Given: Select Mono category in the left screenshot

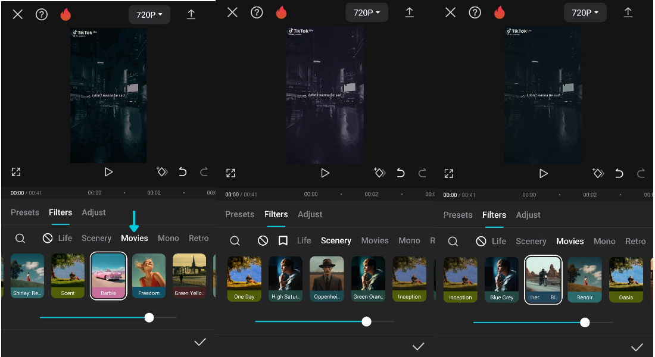Looking at the screenshot, I should click(x=169, y=238).
